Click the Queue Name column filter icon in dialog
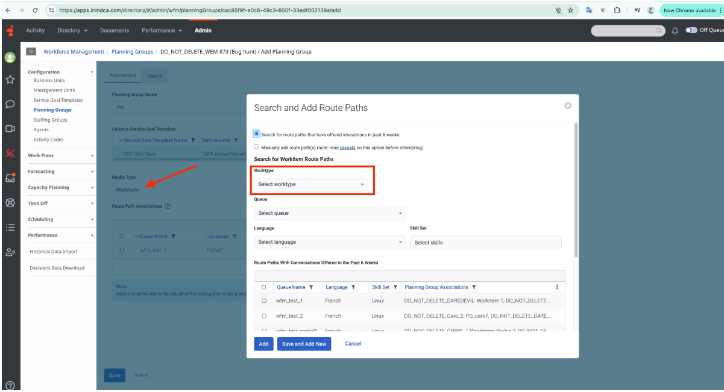The width and height of the screenshot is (724, 392). coord(311,288)
